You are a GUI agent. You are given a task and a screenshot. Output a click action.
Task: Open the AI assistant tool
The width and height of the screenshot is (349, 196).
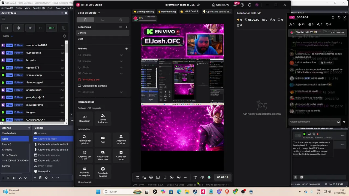151,177
